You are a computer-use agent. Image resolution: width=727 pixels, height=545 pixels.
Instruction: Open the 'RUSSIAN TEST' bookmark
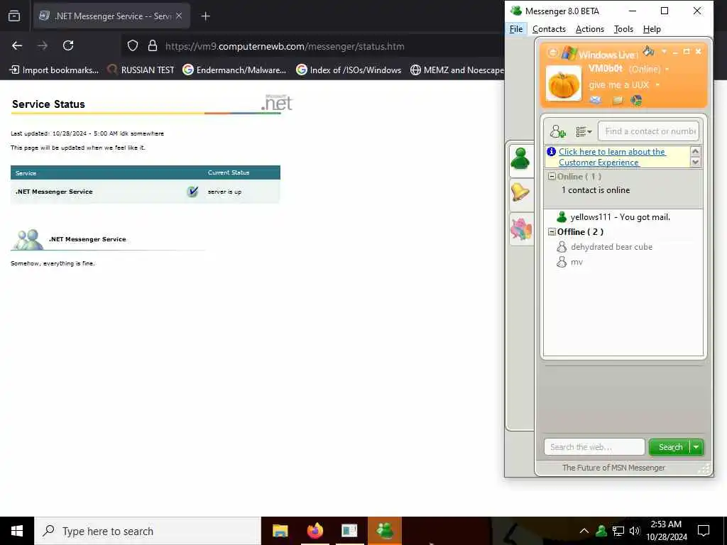coord(141,70)
